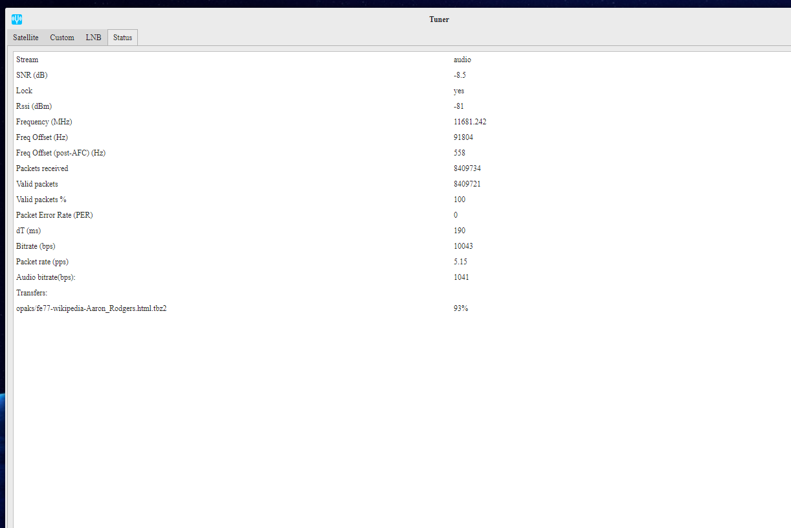Click the Lock value 'yes'
The image size is (791, 528).
point(459,91)
